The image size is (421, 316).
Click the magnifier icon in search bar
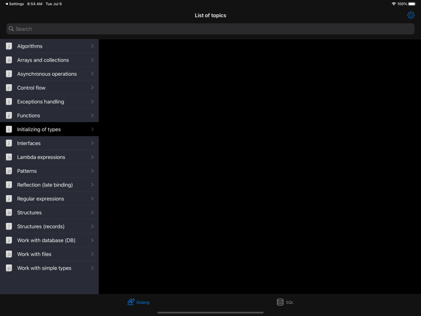[x=11, y=29]
